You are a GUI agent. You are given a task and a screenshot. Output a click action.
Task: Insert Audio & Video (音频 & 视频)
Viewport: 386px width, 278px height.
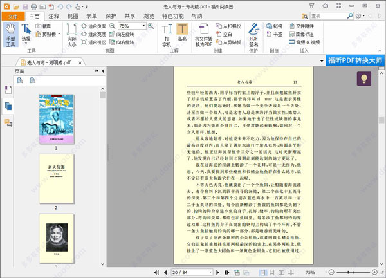pyautogui.click(x=304, y=42)
